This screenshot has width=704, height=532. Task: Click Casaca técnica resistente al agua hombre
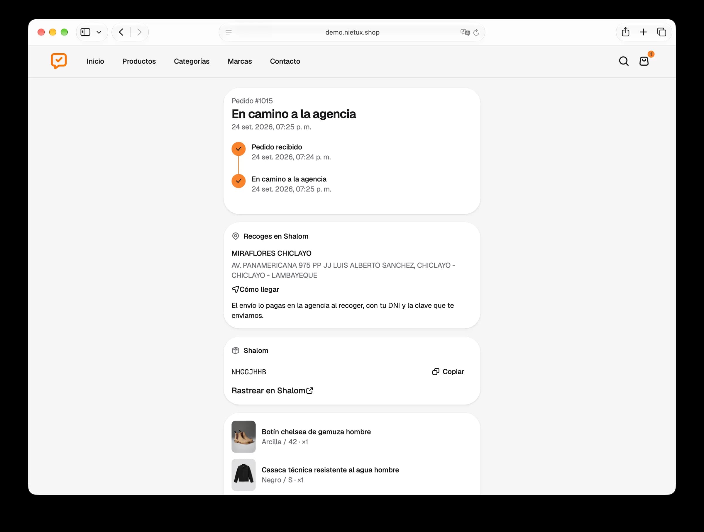coord(330,470)
